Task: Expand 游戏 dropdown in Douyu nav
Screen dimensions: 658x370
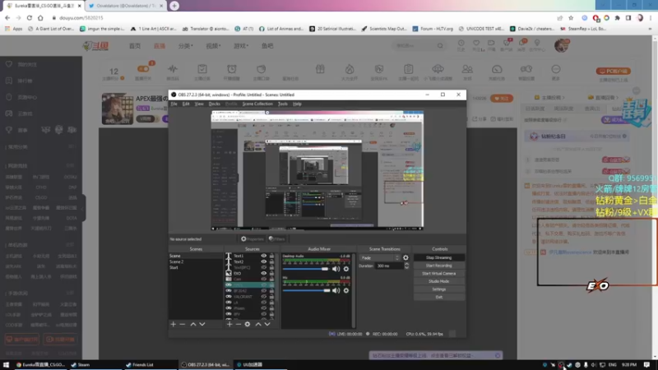Action: (241, 46)
